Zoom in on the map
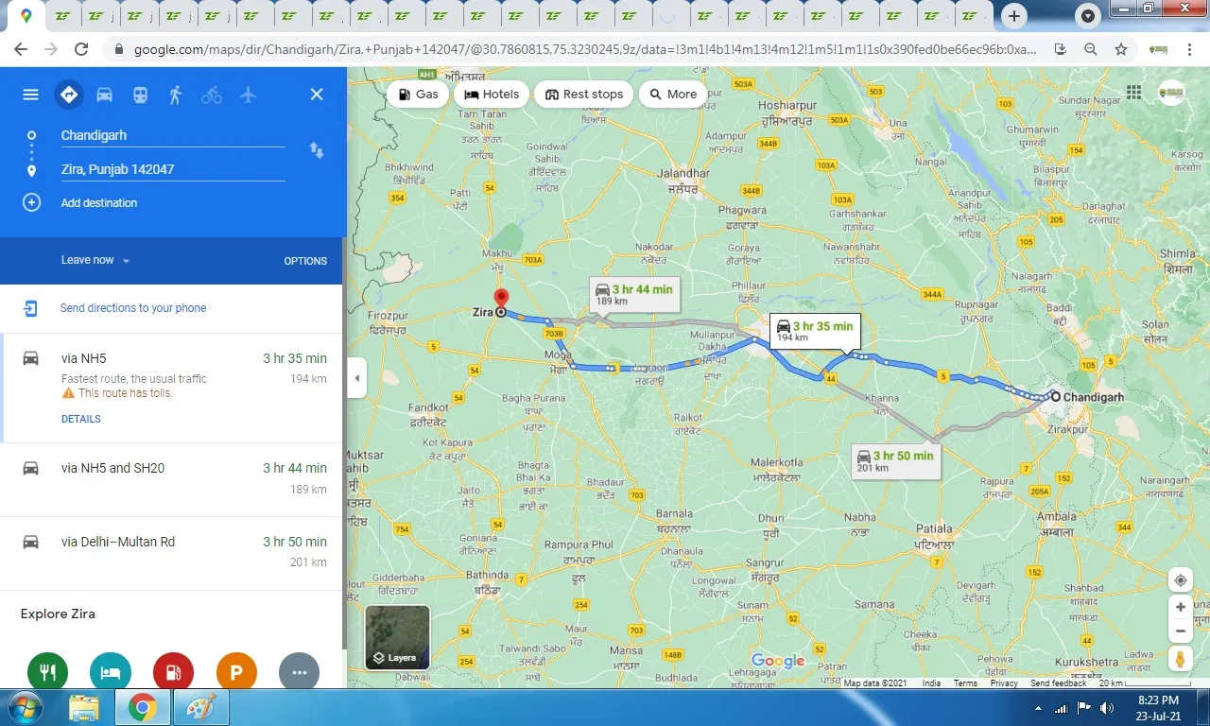Screen dimensions: 1210x726 [x=1180, y=607]
